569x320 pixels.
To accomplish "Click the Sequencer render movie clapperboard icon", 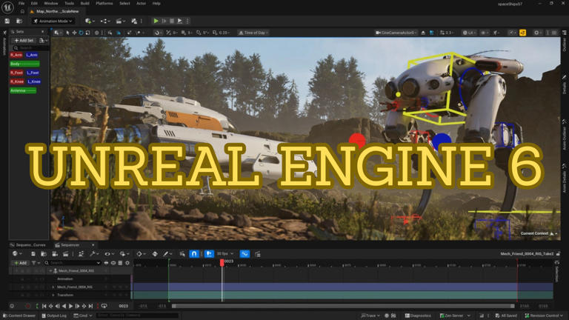I will [66, 254].
